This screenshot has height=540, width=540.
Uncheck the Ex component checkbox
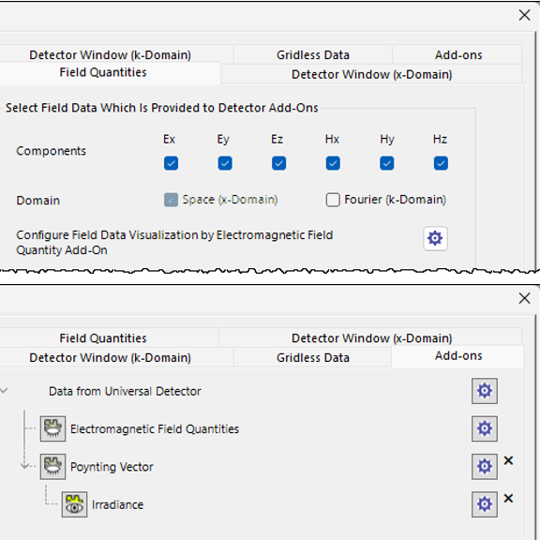[x=171, y=163]
